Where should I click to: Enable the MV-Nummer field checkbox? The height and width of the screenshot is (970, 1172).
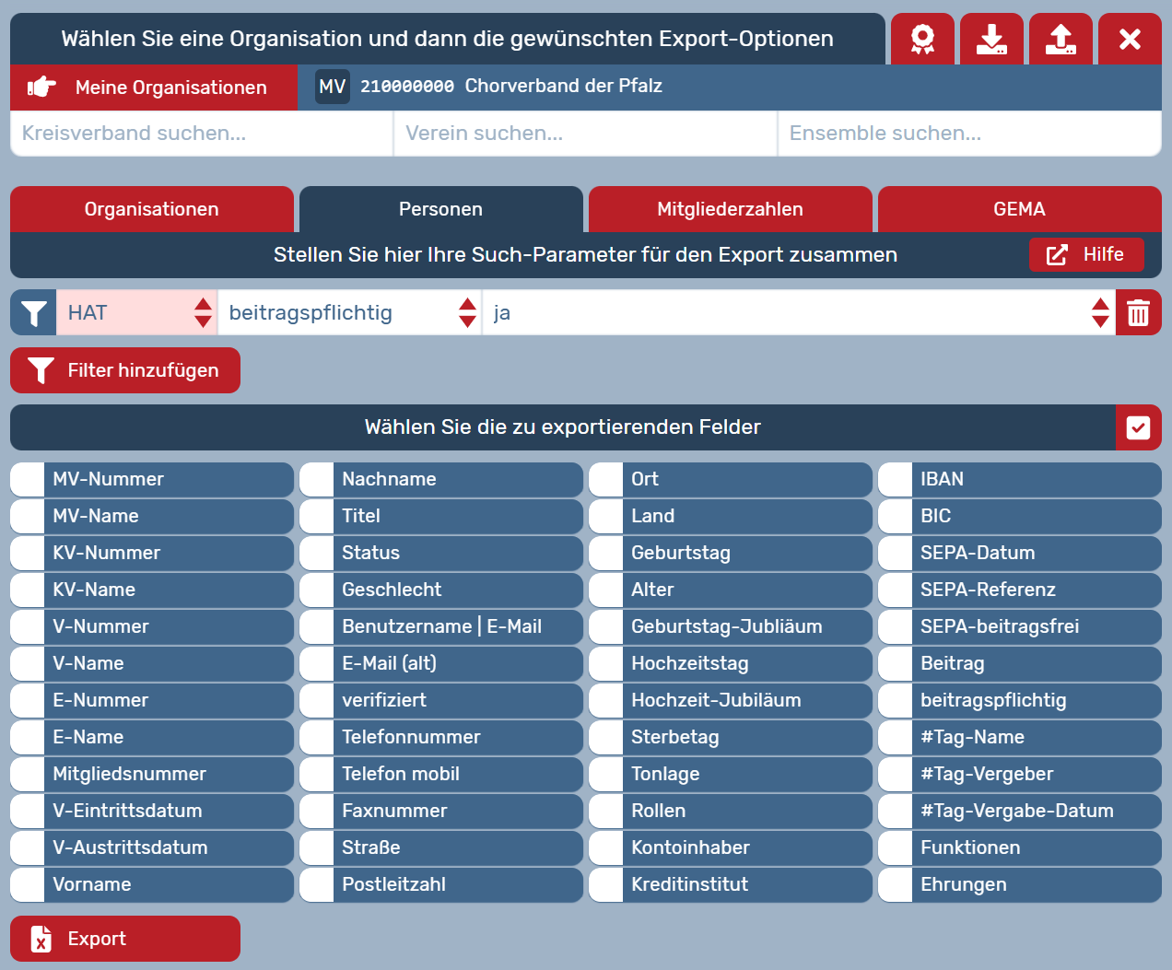point(28,479)
